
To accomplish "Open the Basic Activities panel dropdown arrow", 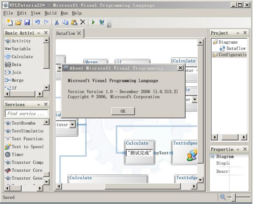I will click(x=38, y=33).
